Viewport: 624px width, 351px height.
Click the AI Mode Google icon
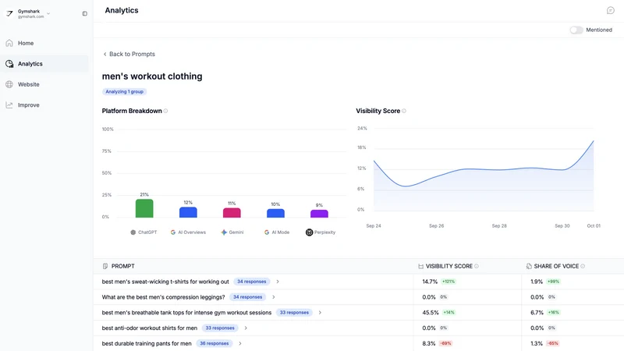click(x=267, y=232)
